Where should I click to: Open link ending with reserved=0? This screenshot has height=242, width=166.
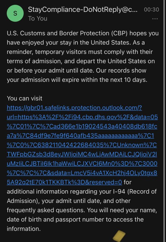coord(64,182)
